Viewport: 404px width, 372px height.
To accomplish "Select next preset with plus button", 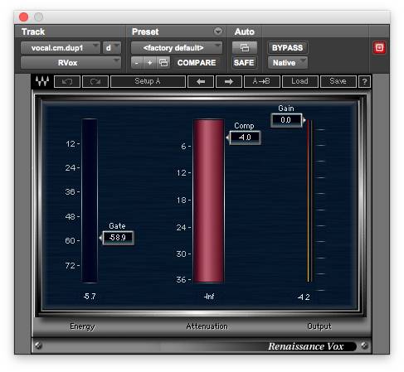I will 149,63.
